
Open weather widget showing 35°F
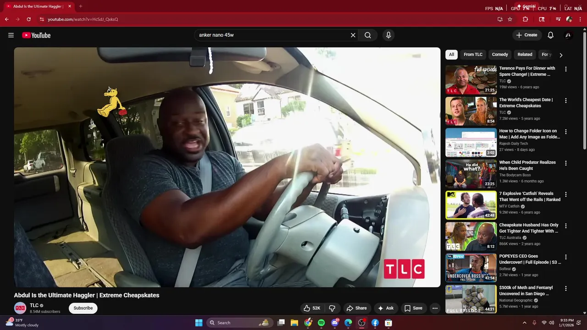22,323
